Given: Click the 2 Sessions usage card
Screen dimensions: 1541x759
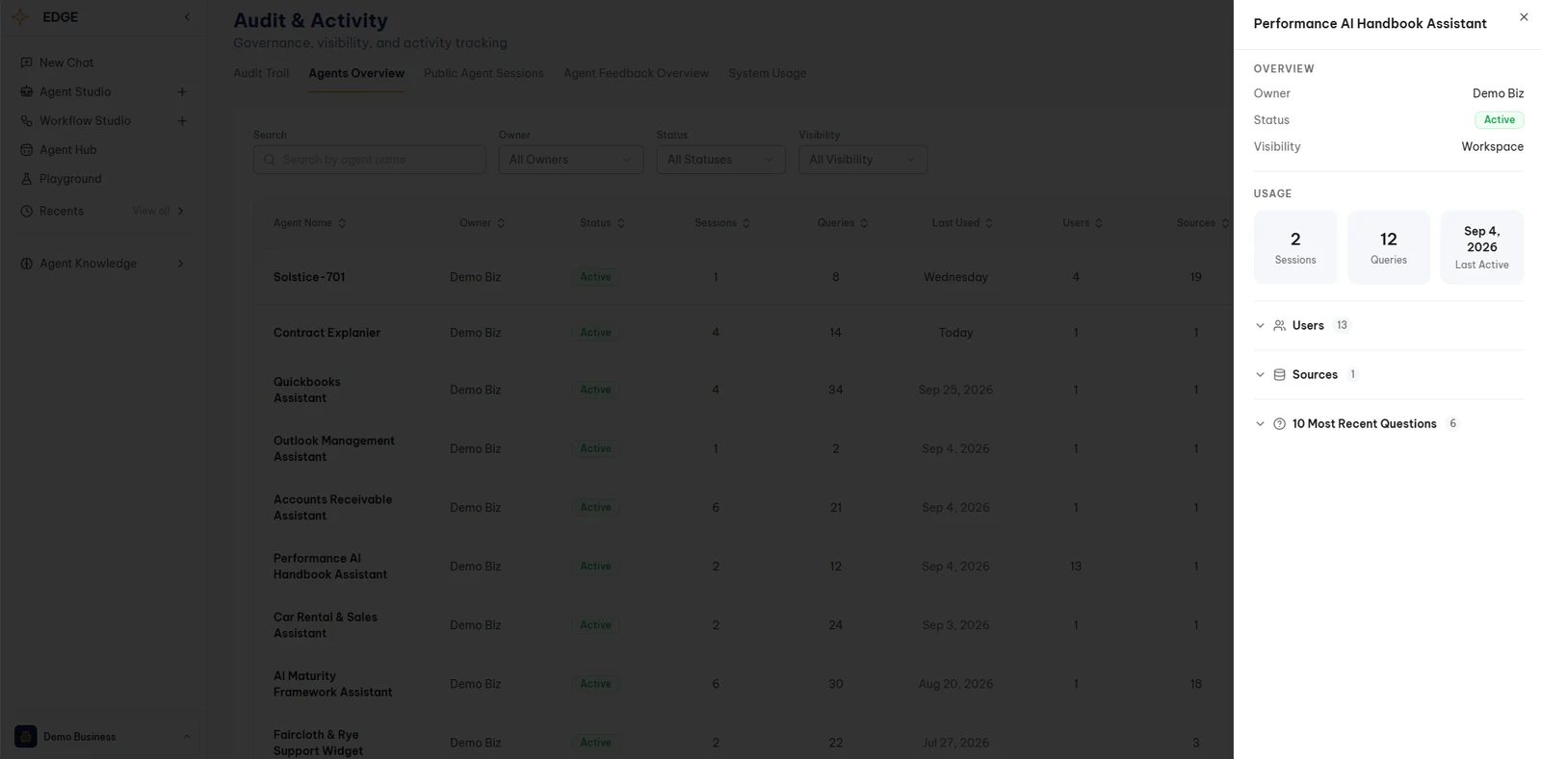Looking at the screenshot, I should [1295, 247].
